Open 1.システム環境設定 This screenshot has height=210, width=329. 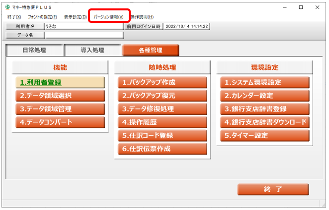click(265, 82)
